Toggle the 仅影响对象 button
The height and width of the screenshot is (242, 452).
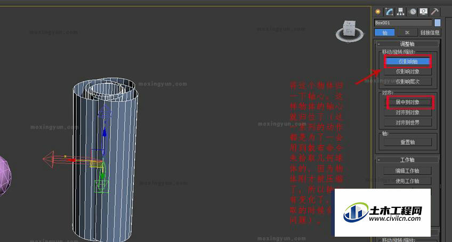408,71
